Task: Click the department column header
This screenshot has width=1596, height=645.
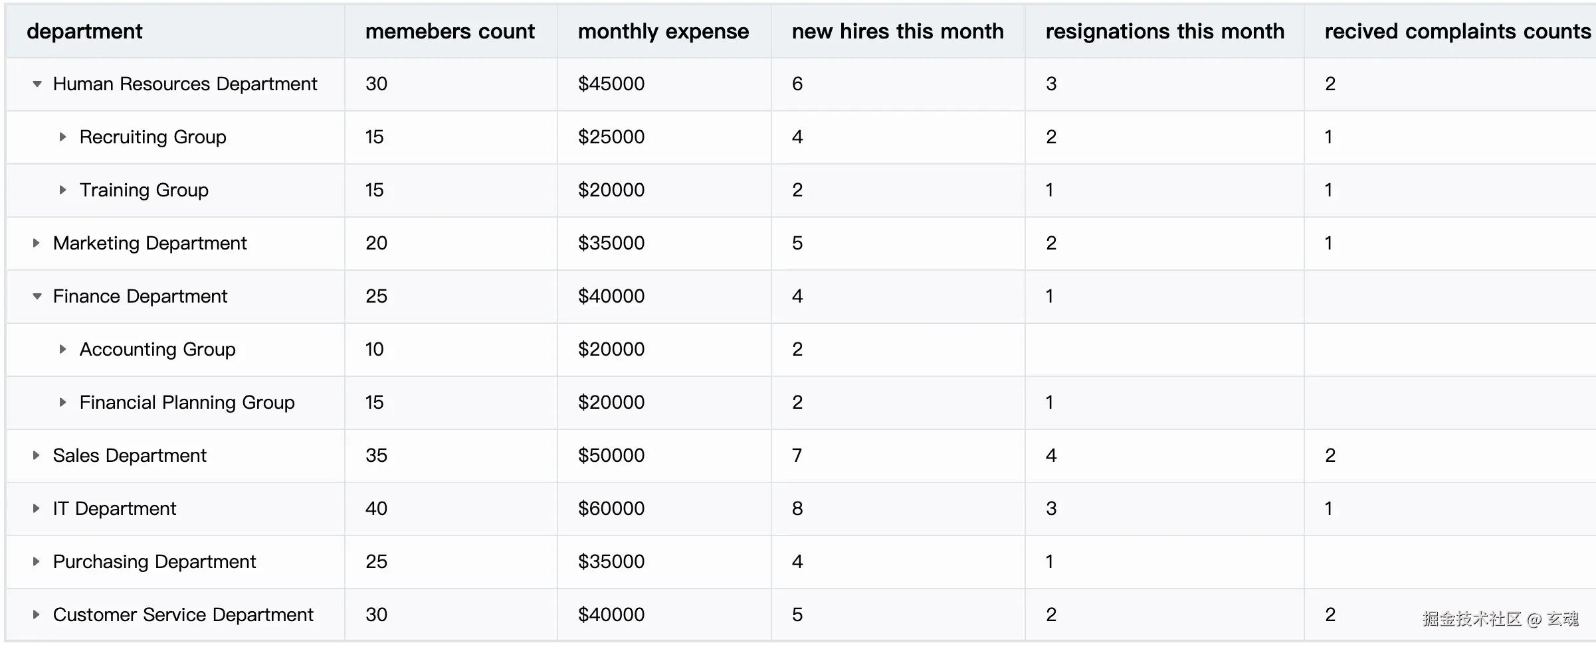Action: (84, 31)
